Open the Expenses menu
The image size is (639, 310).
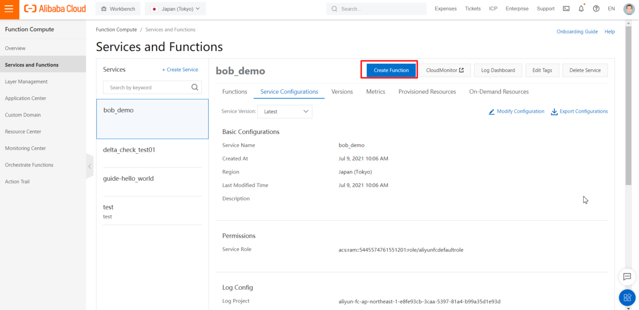pos(446,9)
